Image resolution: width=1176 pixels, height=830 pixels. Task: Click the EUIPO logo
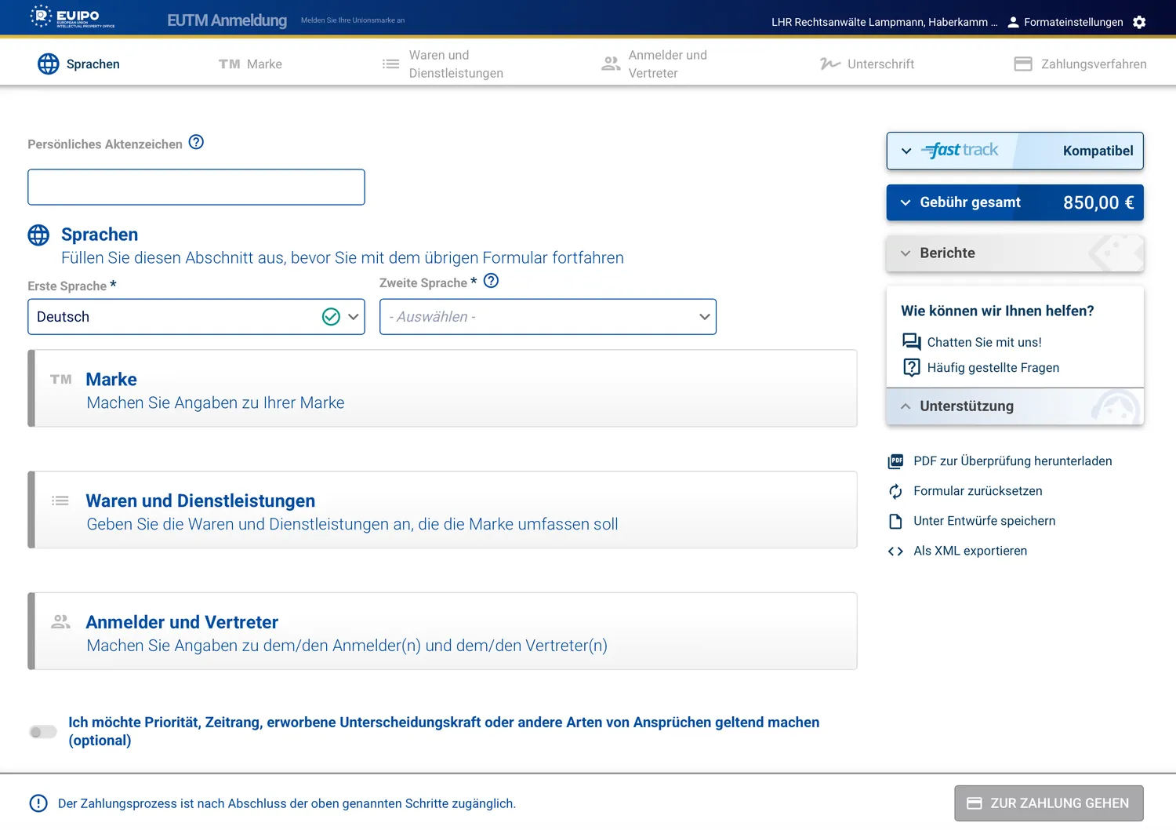coord(72,16)
